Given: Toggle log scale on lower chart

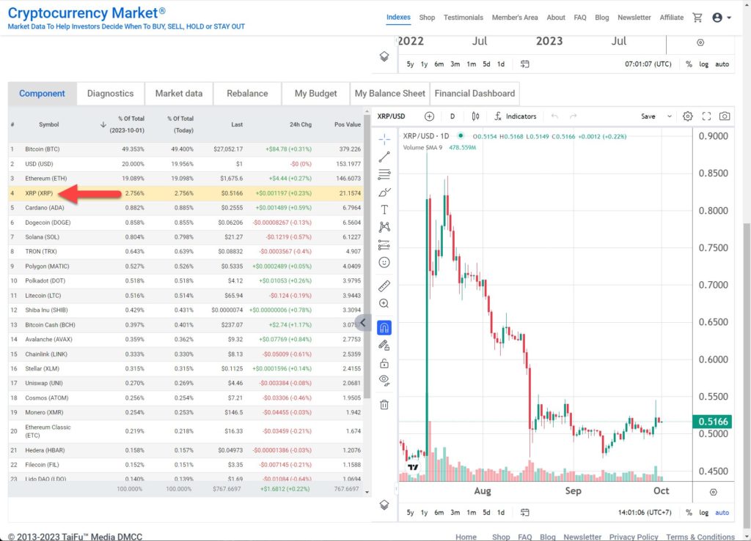Looking at the screenshot, I should click(703, 512).
